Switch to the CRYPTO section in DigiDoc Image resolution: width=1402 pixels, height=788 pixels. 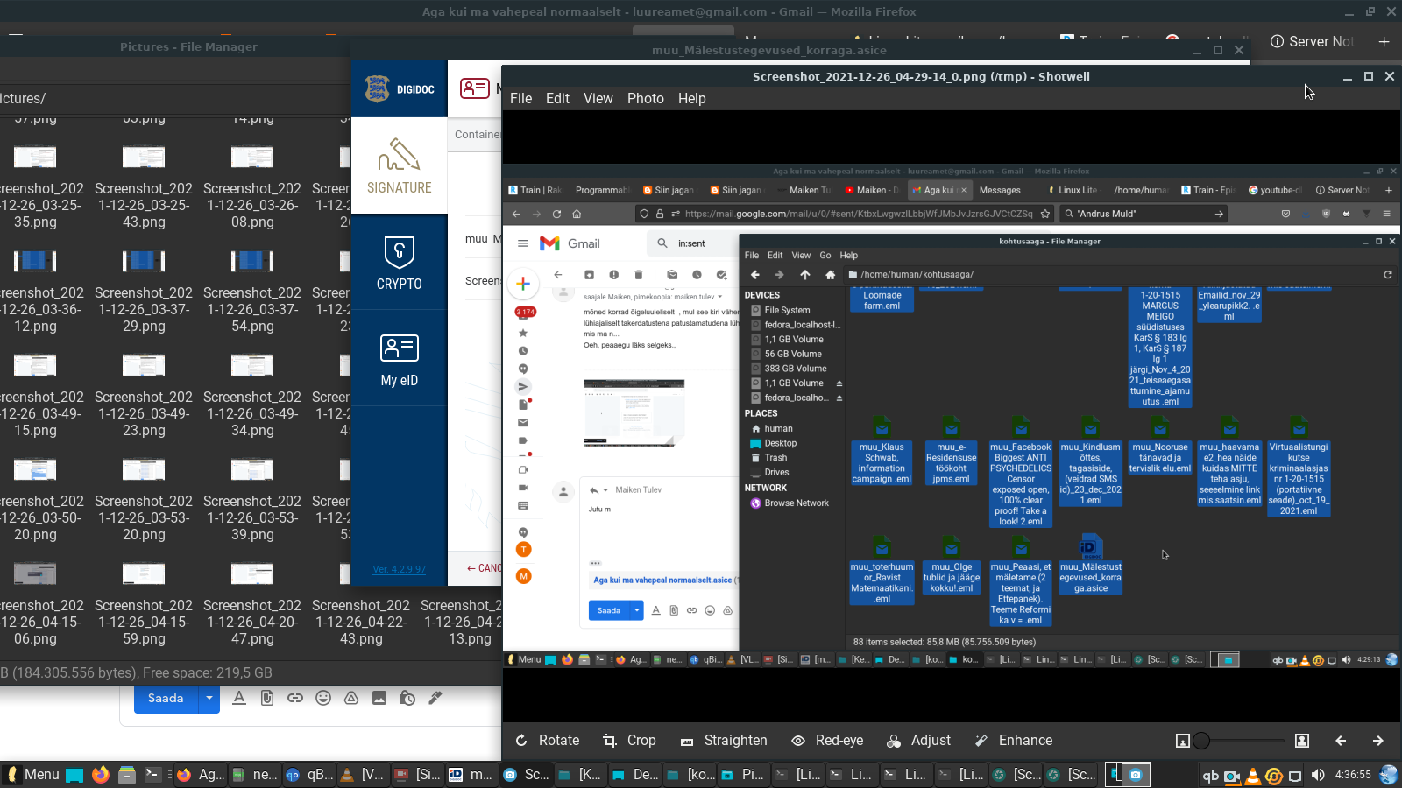tap(400, 263)
